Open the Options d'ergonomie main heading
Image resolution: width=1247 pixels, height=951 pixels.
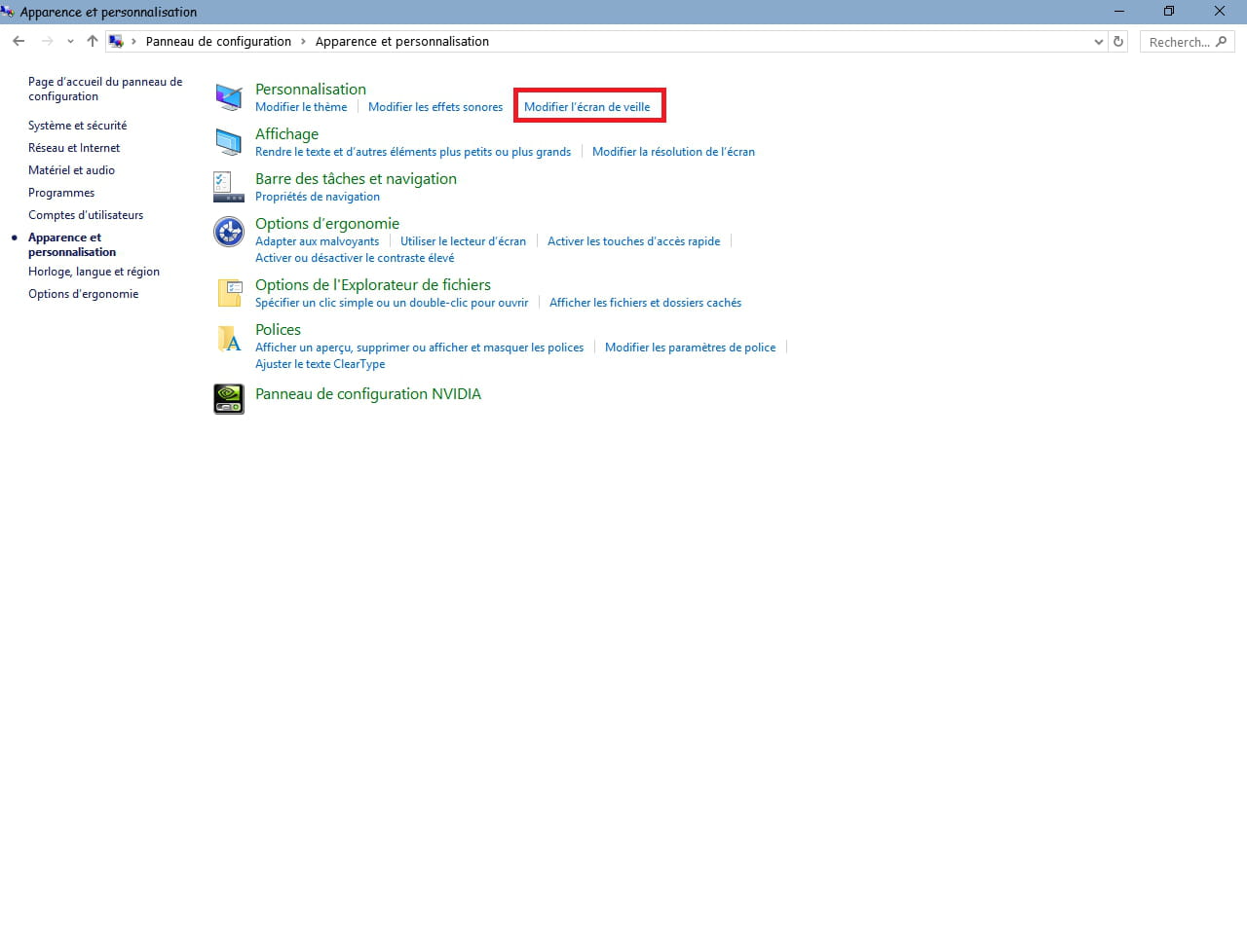(327, 223)
